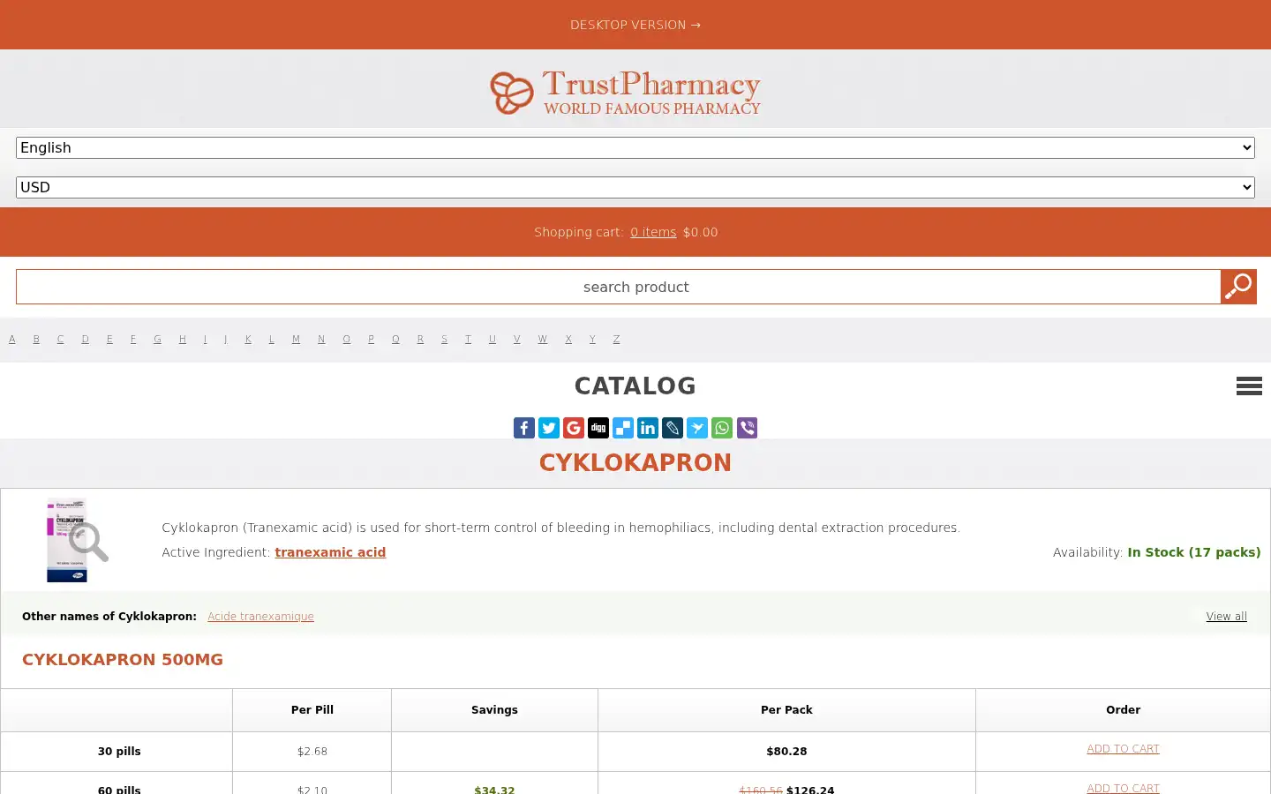The image size is (1271, 794).
Task: Browse products starting with N
Action: (x=321, y=339)
